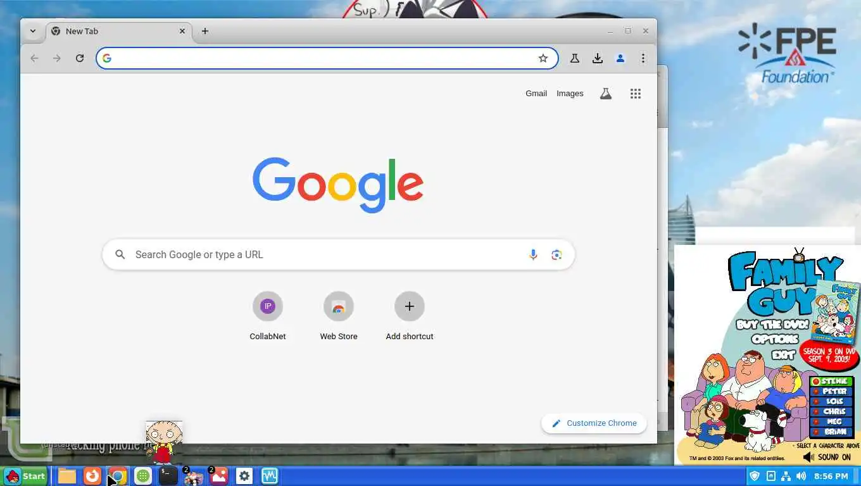Select LOIS in the character list
Image resolution: width=861 pixels, height=486 pixels.
point(831,402)
